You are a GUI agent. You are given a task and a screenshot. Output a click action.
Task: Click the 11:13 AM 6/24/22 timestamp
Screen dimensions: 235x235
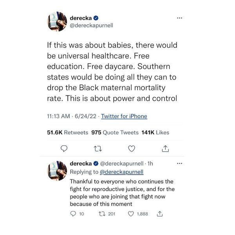pyautogui.click(x=71, y=116)
